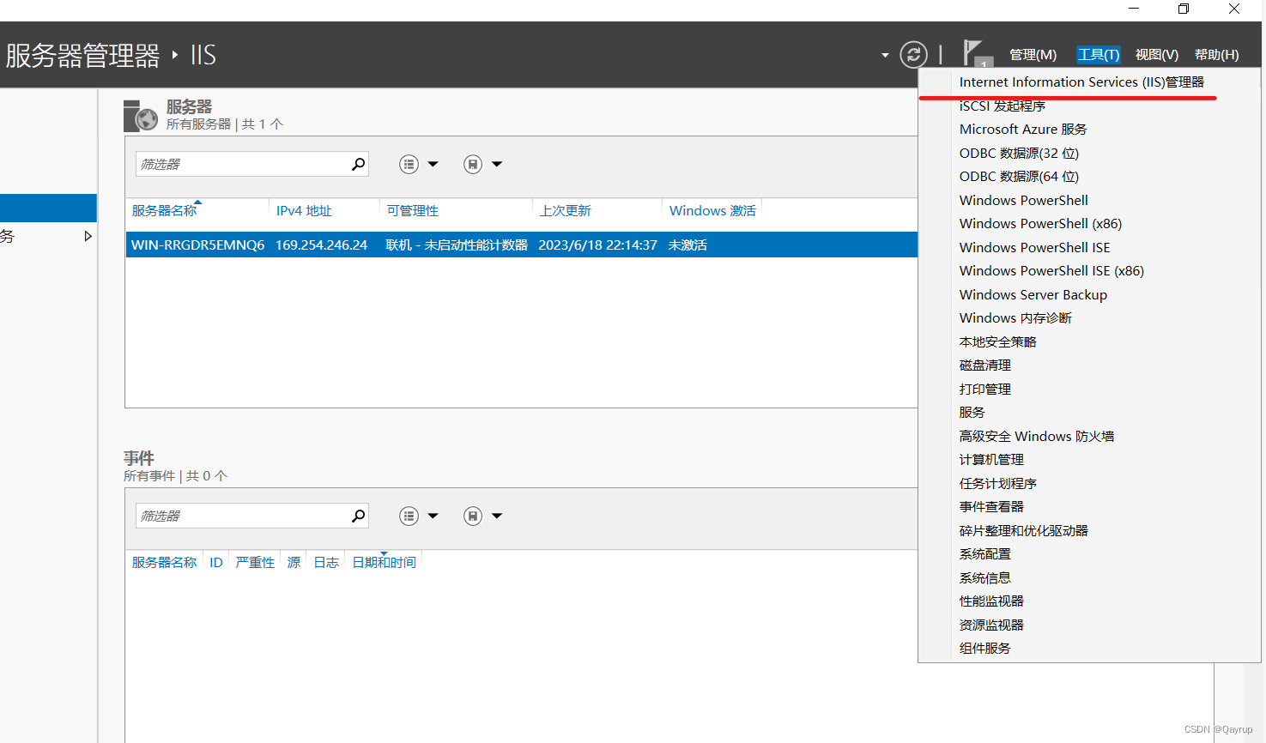Sort servers by 可管理性 column
The height and width of the screenshot is (743, 1266).
(412, 210)
